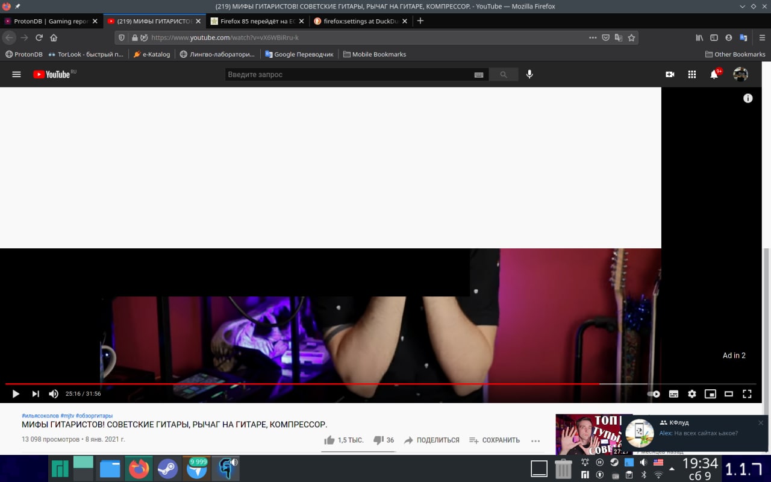Open the YouTube apps grid

point(692,74)
